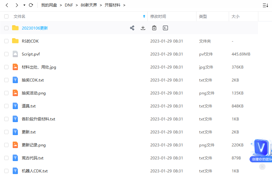The image size is (272, 175).
Task: Click the rename icon on 20230106更新 row
Action: pos(165,28)
